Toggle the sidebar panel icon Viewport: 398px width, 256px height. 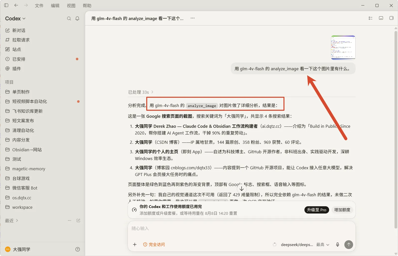pos(6,5)
